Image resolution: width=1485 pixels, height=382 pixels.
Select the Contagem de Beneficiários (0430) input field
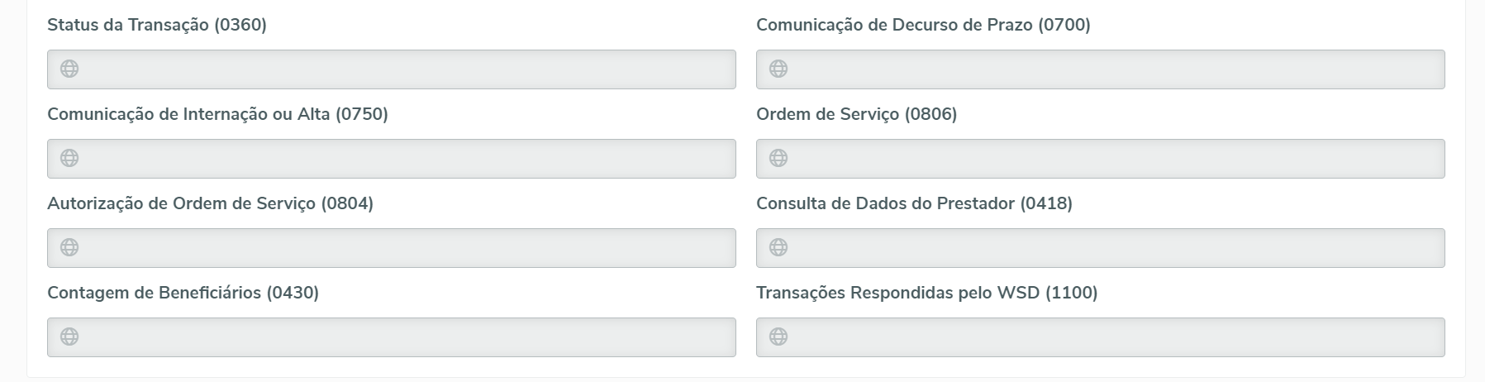(405, 337)
